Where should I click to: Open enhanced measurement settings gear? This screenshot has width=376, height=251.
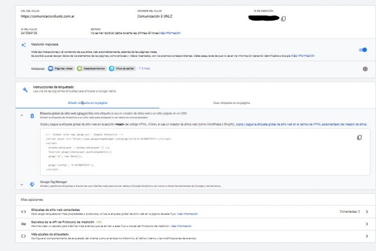[x=365, y=69]
